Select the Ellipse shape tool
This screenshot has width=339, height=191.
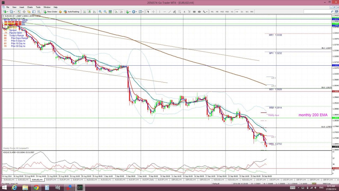[x=199, y=12]
